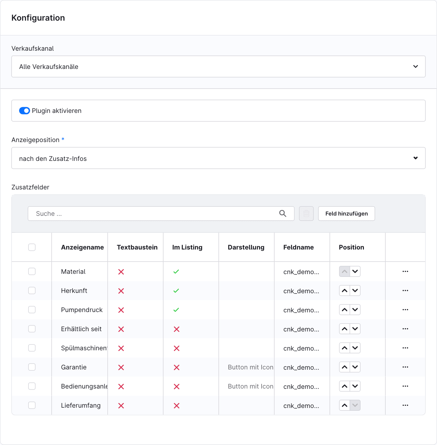Move Material row down
Image resolution: width=437 pixels, height=445 pixels.
(x=355, y=271)
